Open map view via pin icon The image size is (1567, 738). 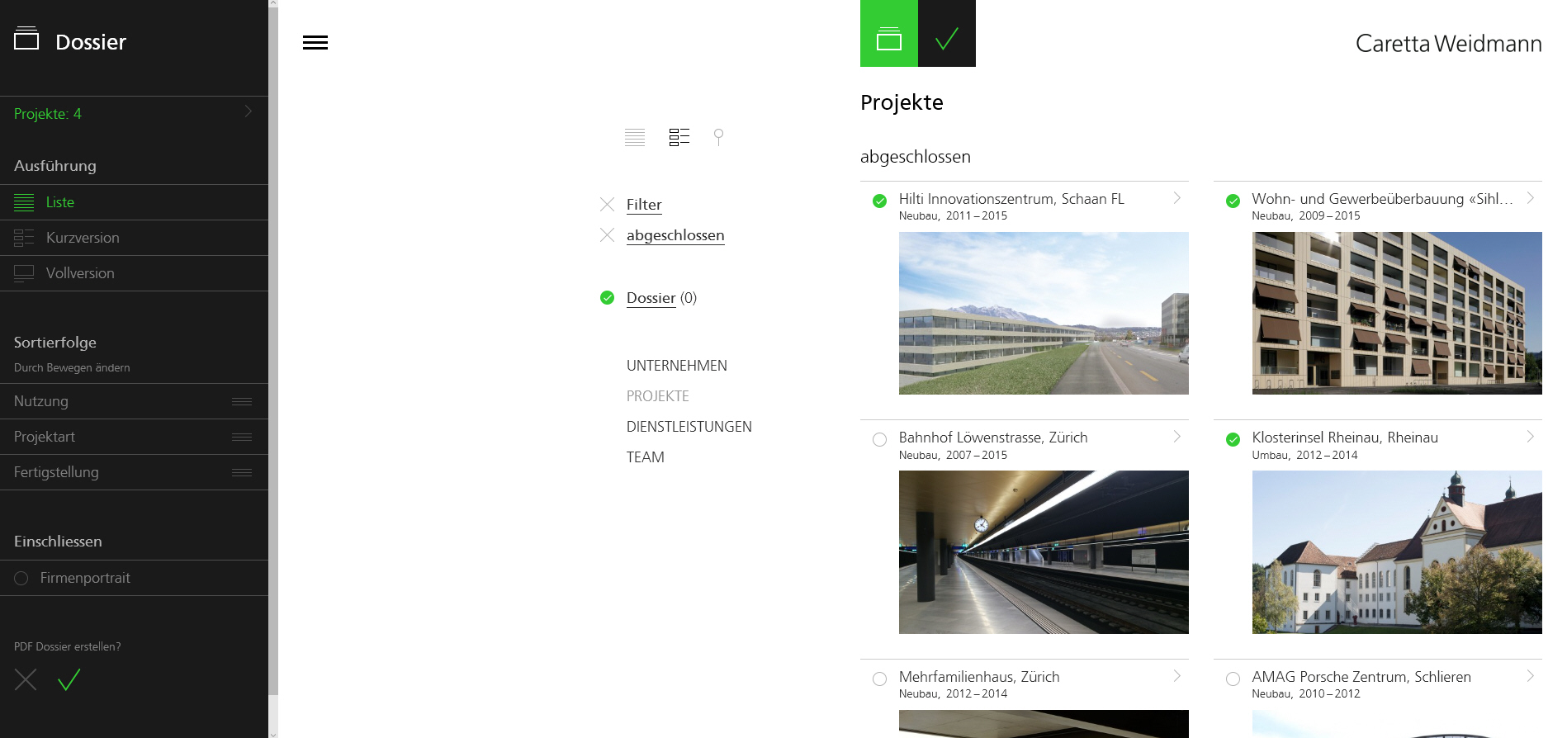[x=718, y=137]
